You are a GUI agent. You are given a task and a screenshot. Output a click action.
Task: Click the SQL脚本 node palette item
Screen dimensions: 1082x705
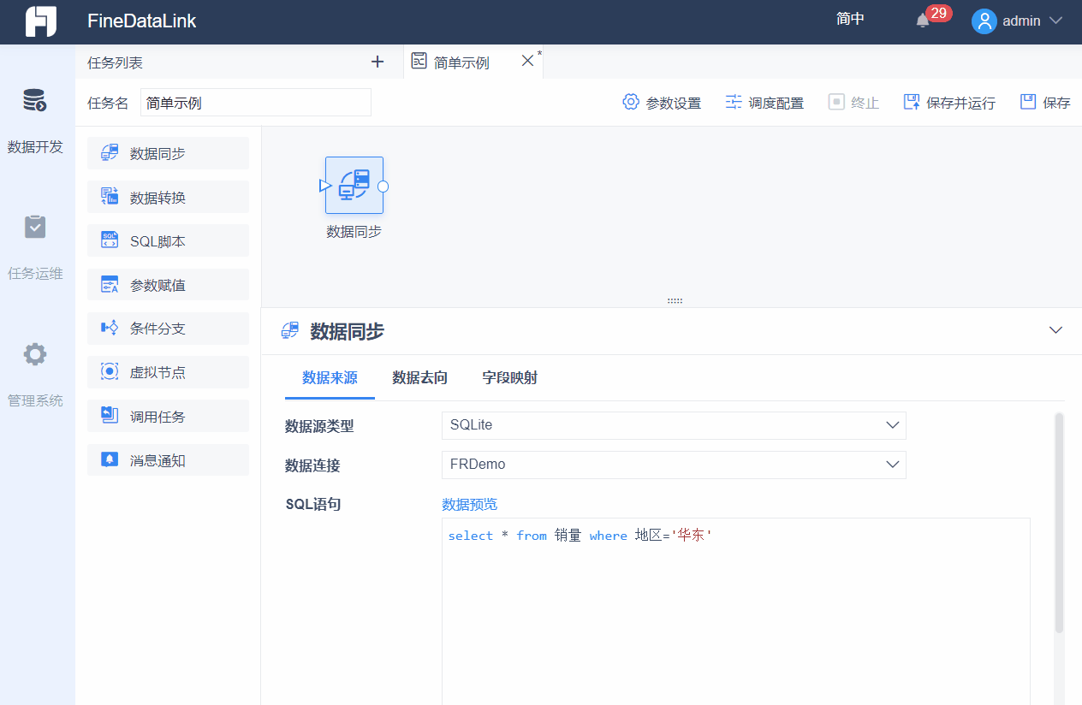(x=168, y=240)
